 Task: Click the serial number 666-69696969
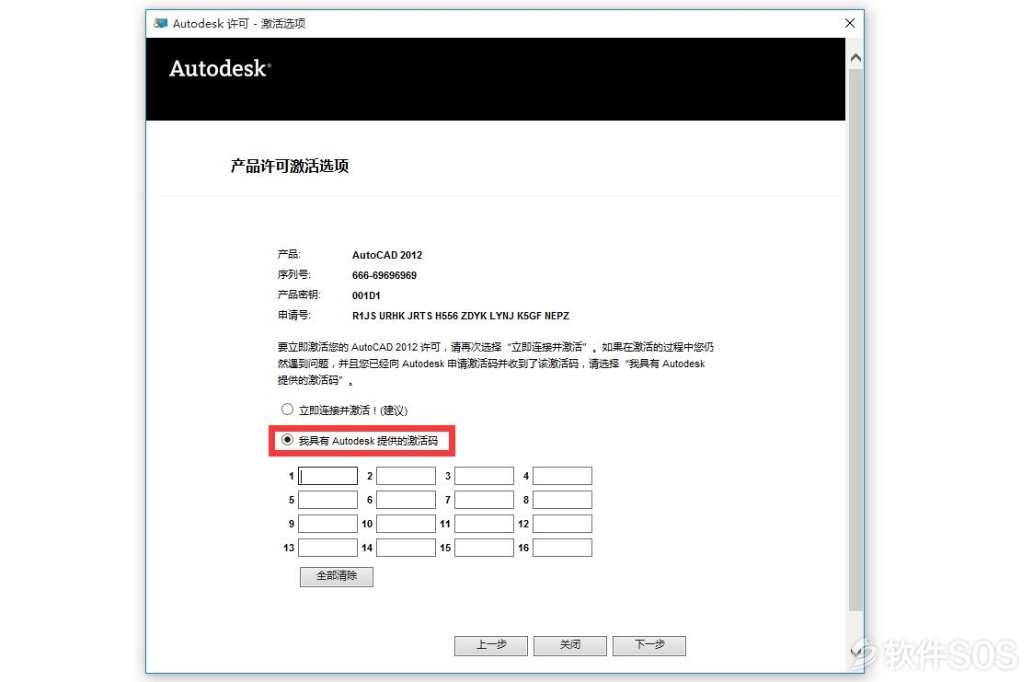click(x=385, y=275)
